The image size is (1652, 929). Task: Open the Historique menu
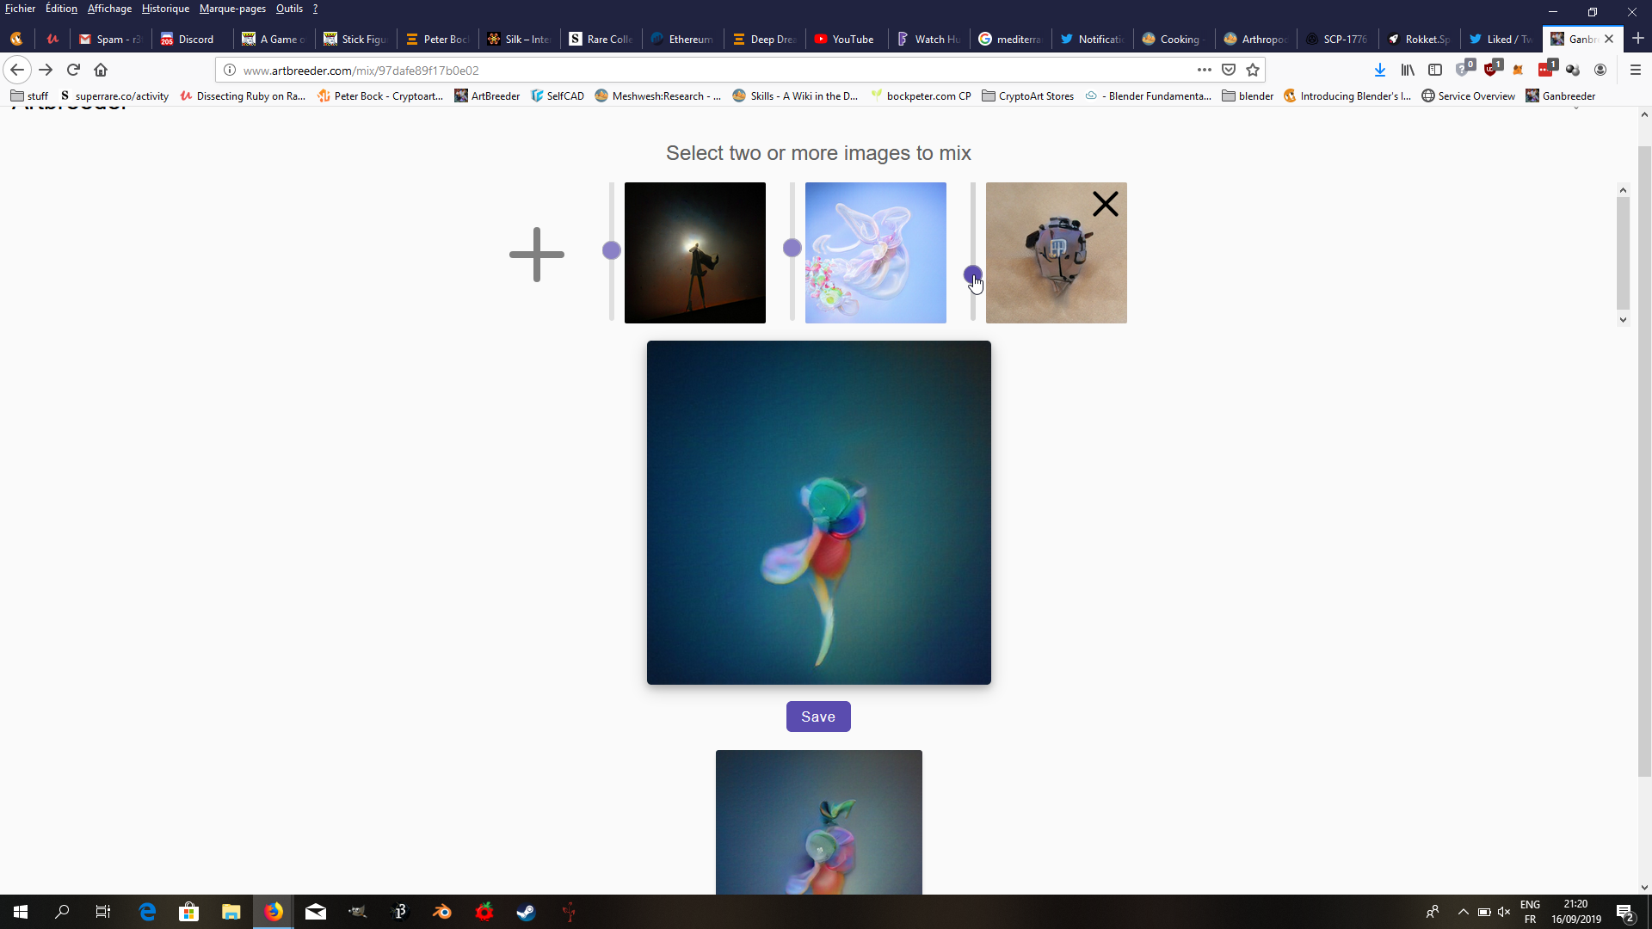coord(165,9)
